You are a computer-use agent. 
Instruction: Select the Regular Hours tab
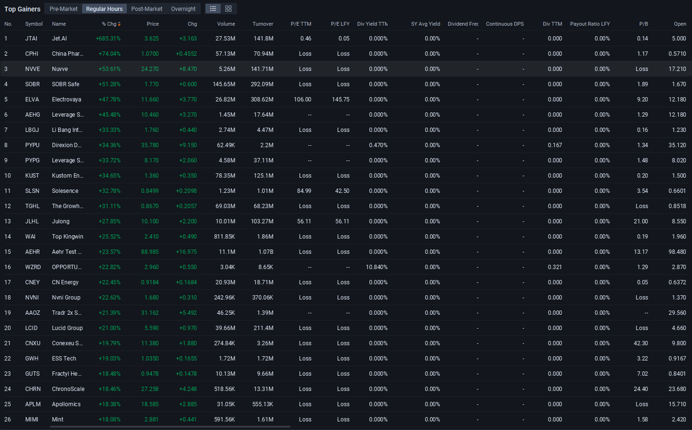[104, 9]
